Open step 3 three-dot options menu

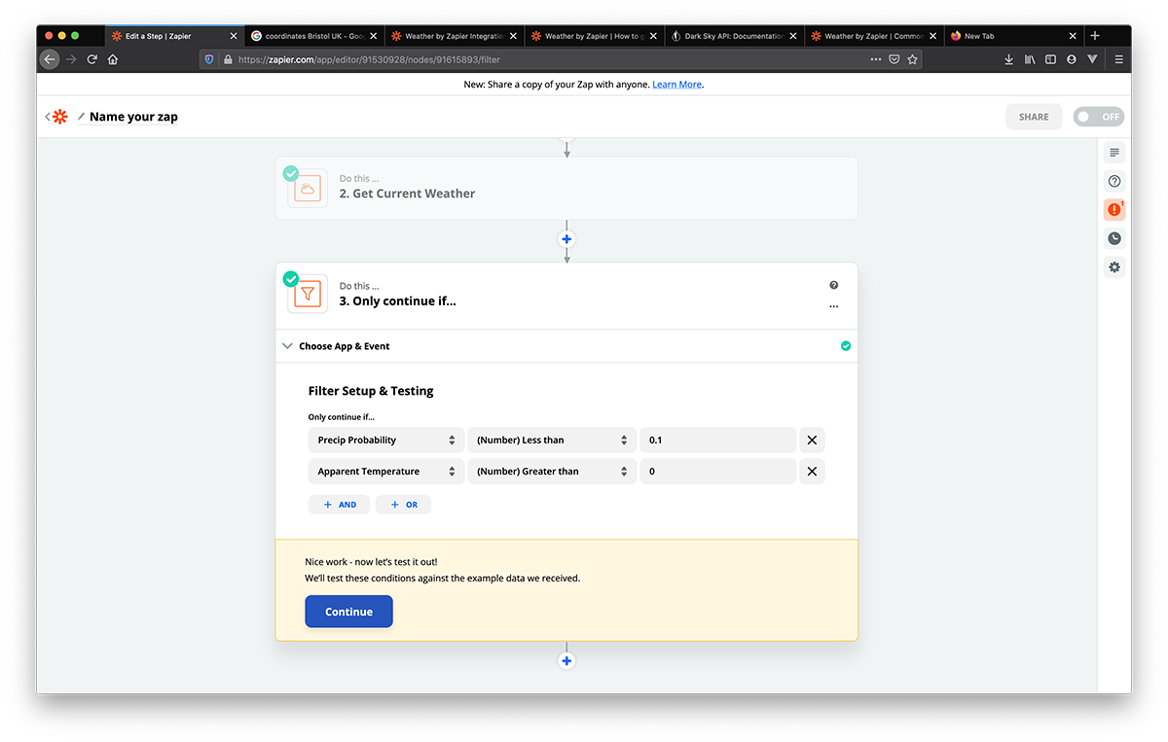coord(833,306)
